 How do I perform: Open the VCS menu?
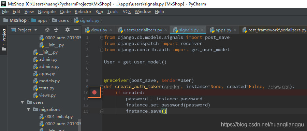tap(127, 12)
